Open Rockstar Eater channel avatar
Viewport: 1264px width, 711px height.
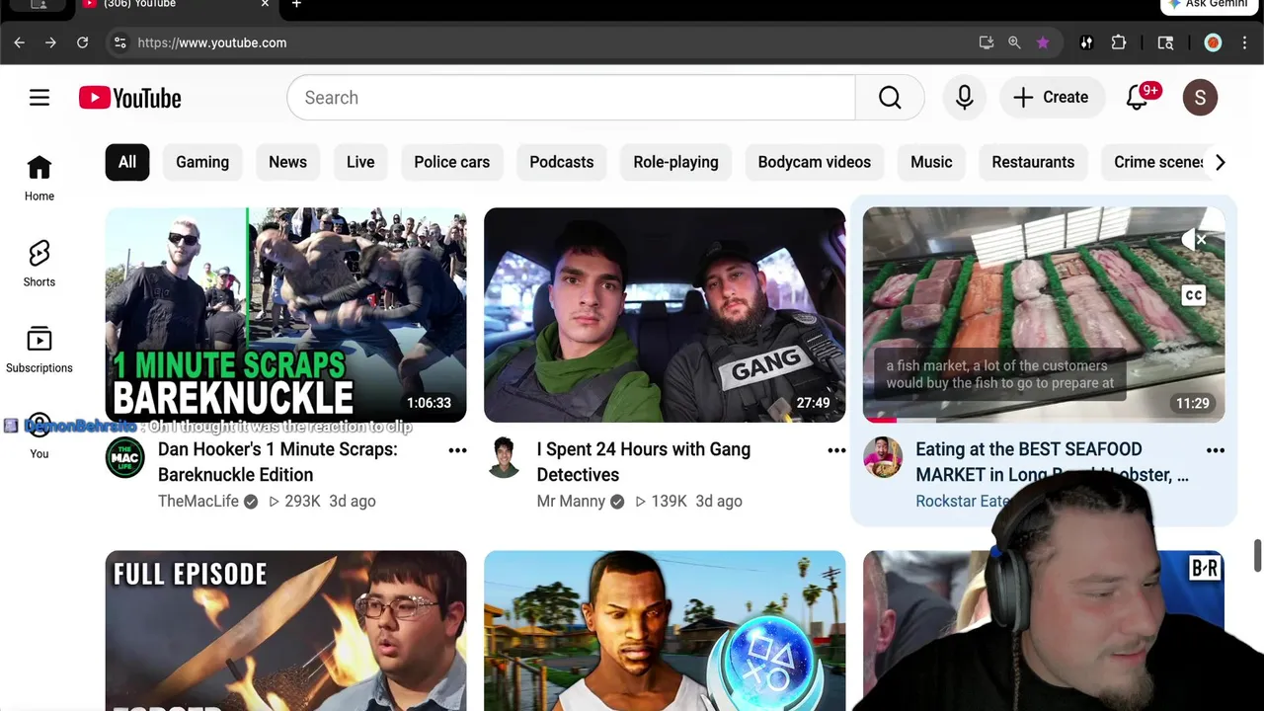point(883,458)
